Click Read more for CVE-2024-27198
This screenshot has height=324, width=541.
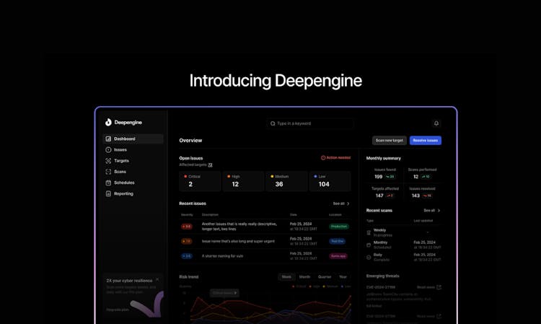click(x=426, y=287)
